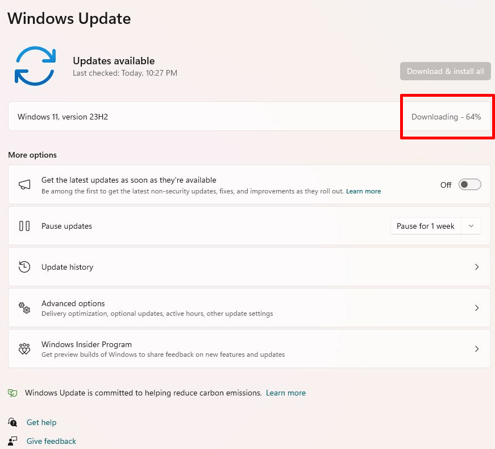Click the green leaf carbon emissions icon
This screenshot has width=495, height=449.
(x=13, y=393)
